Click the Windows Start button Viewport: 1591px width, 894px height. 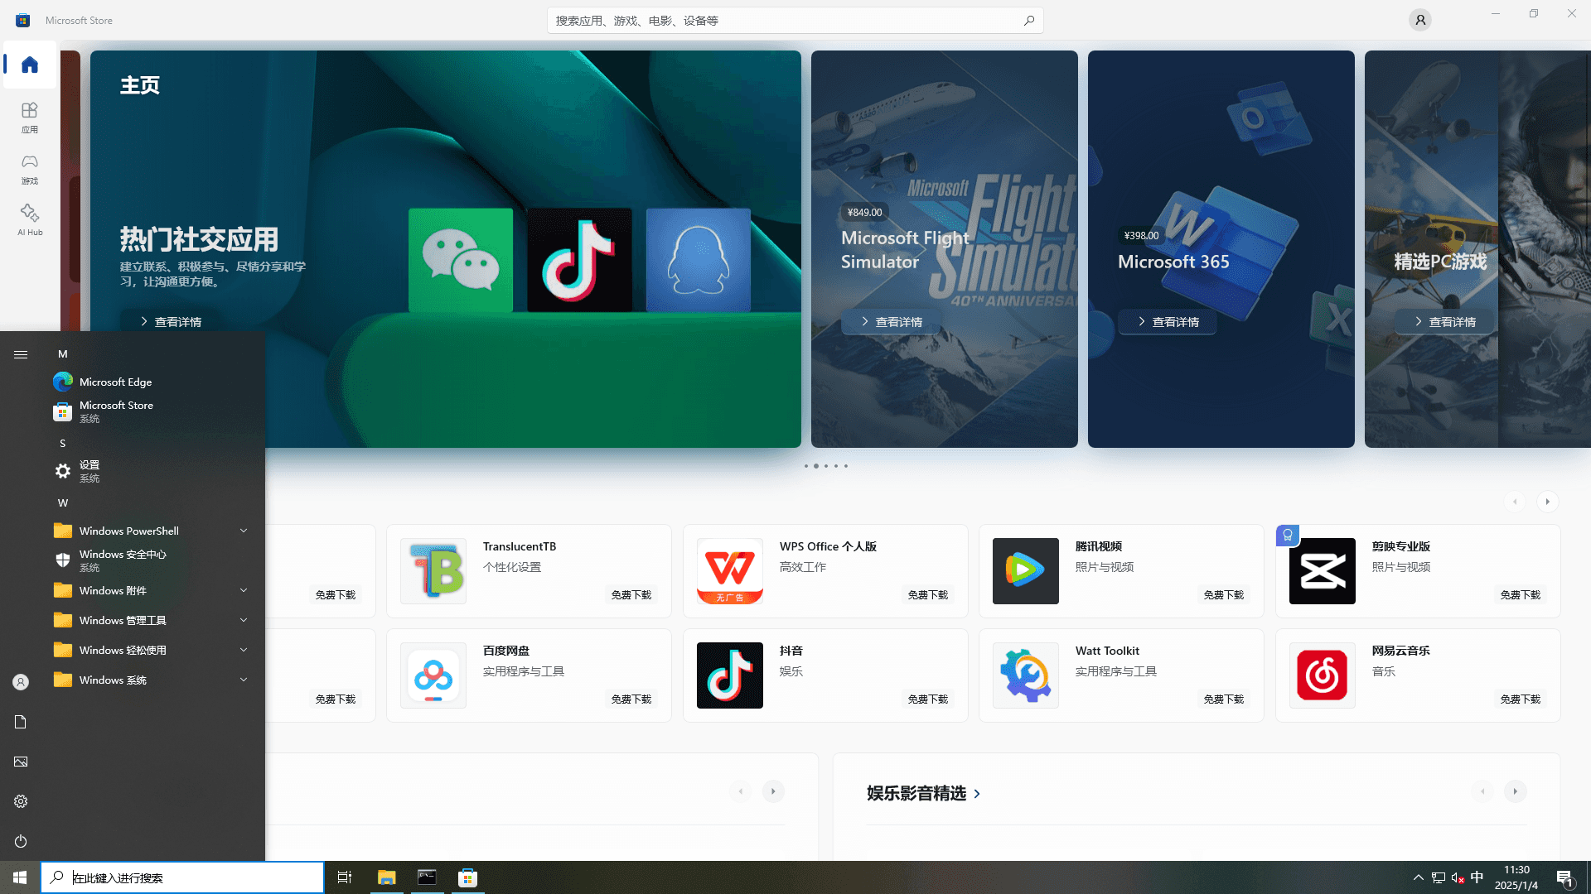tap(20, 877)
